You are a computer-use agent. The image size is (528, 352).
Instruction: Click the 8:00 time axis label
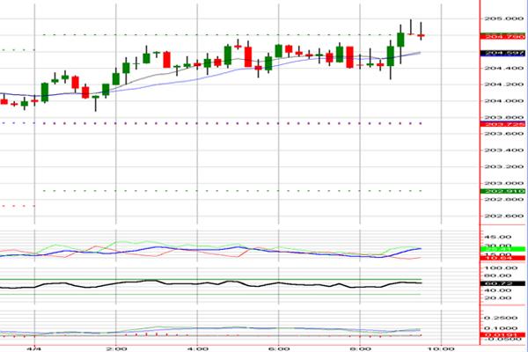click(361, 348)
